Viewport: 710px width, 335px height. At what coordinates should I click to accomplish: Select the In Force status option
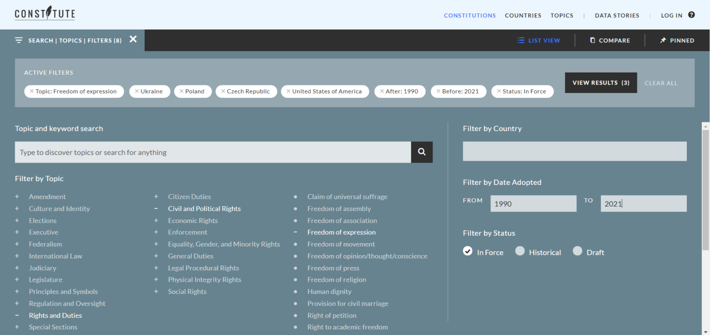click(468, 251)
